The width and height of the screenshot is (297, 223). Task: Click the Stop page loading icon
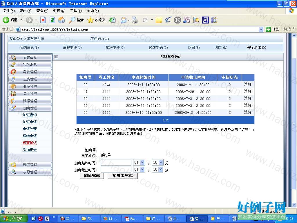click(x=43, y=20)
